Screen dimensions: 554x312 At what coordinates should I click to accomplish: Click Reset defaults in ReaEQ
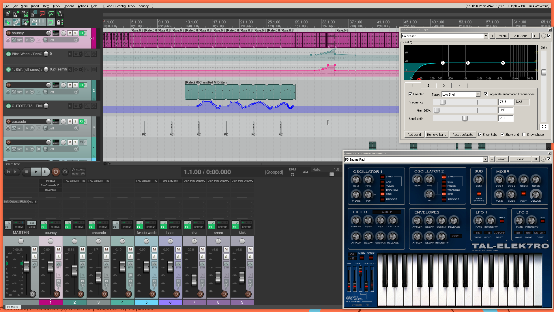[463, 135]
